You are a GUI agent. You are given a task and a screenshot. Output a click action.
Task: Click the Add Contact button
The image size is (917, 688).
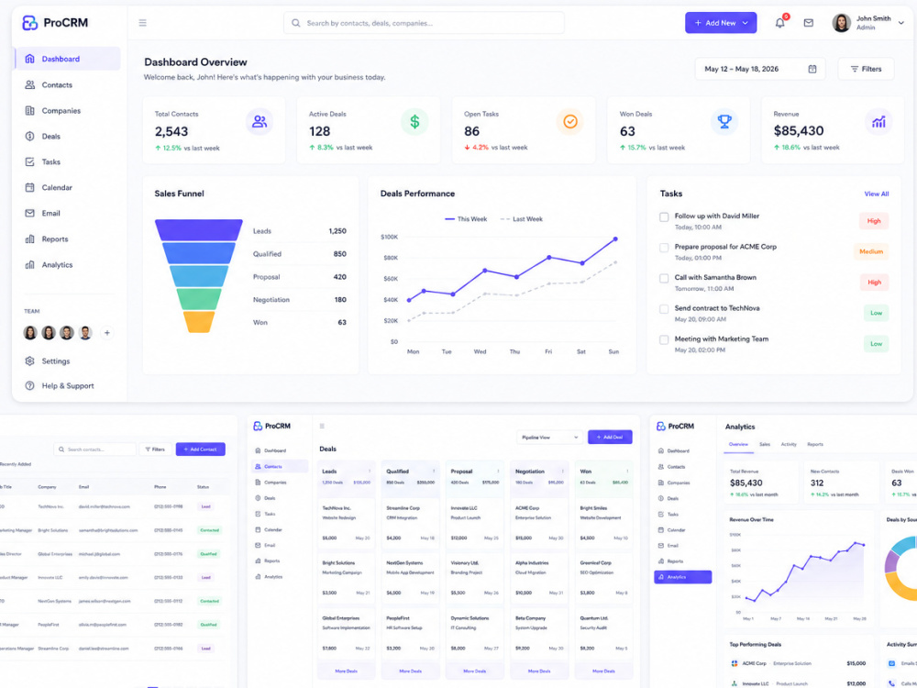[x=200, y=449]
